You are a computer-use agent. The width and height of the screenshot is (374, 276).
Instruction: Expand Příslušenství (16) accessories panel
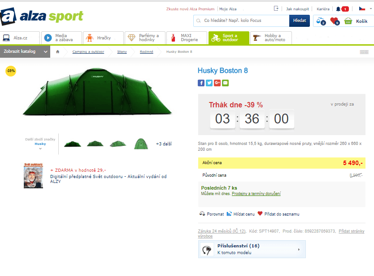point(252,249)
